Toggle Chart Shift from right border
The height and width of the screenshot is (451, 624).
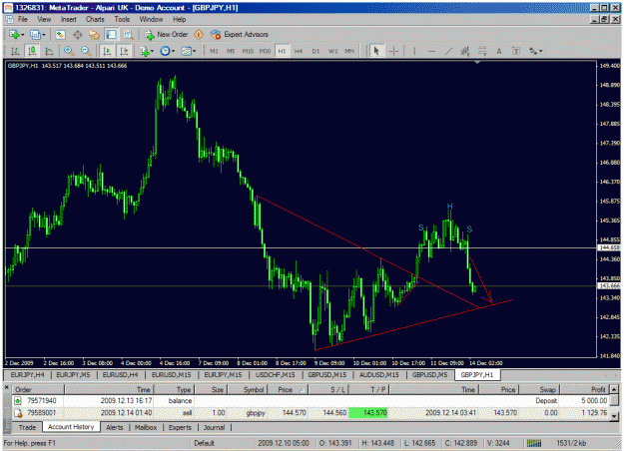(124, 51)
